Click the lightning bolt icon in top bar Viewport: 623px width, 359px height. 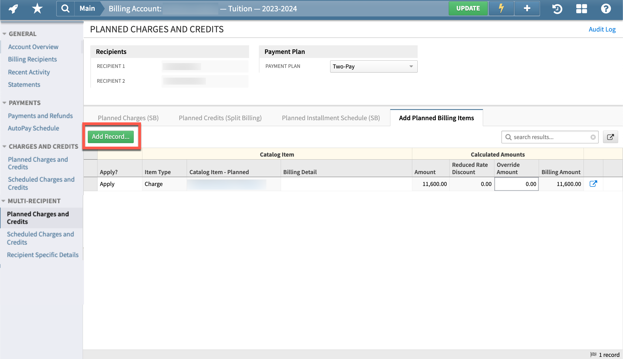[501, 8]
